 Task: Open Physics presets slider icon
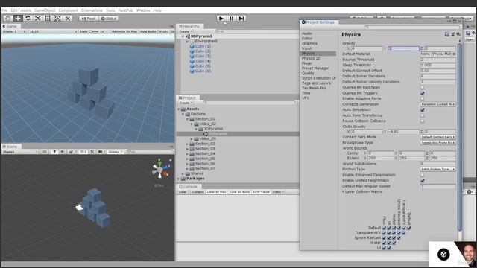pyautogui.click(x=452, y=34)
